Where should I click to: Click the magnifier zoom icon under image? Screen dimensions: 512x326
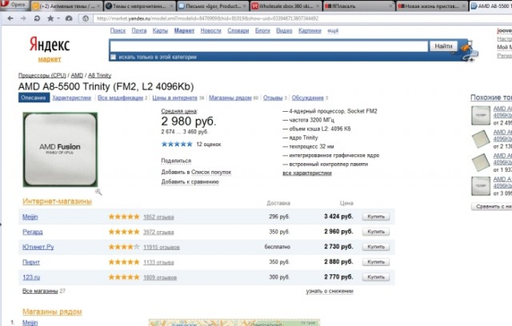click(x=98, y=192)
